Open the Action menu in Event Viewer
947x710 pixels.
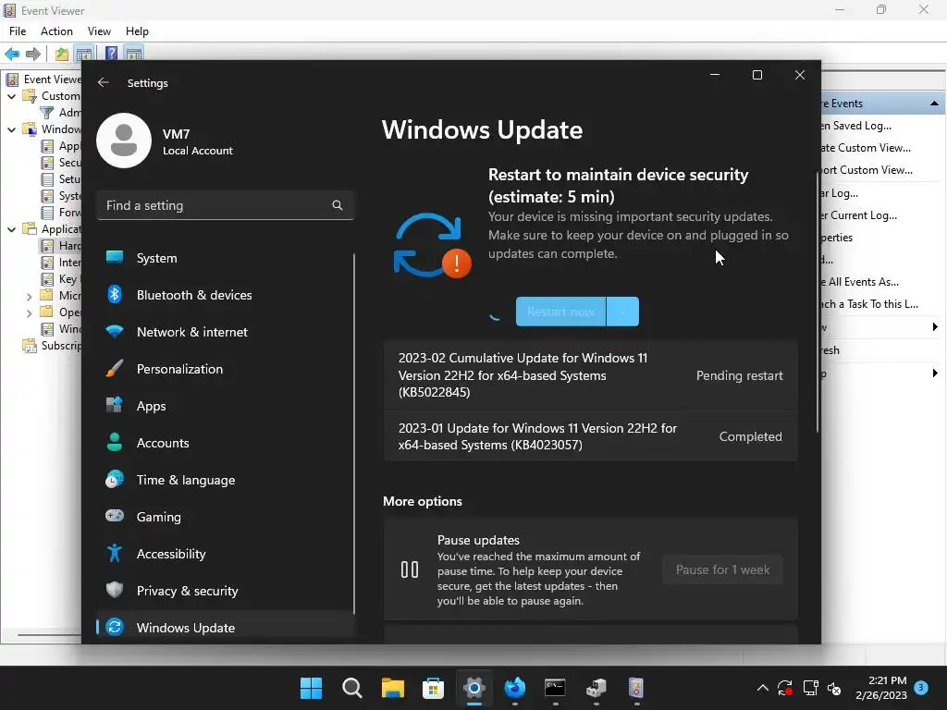[56, 31]
